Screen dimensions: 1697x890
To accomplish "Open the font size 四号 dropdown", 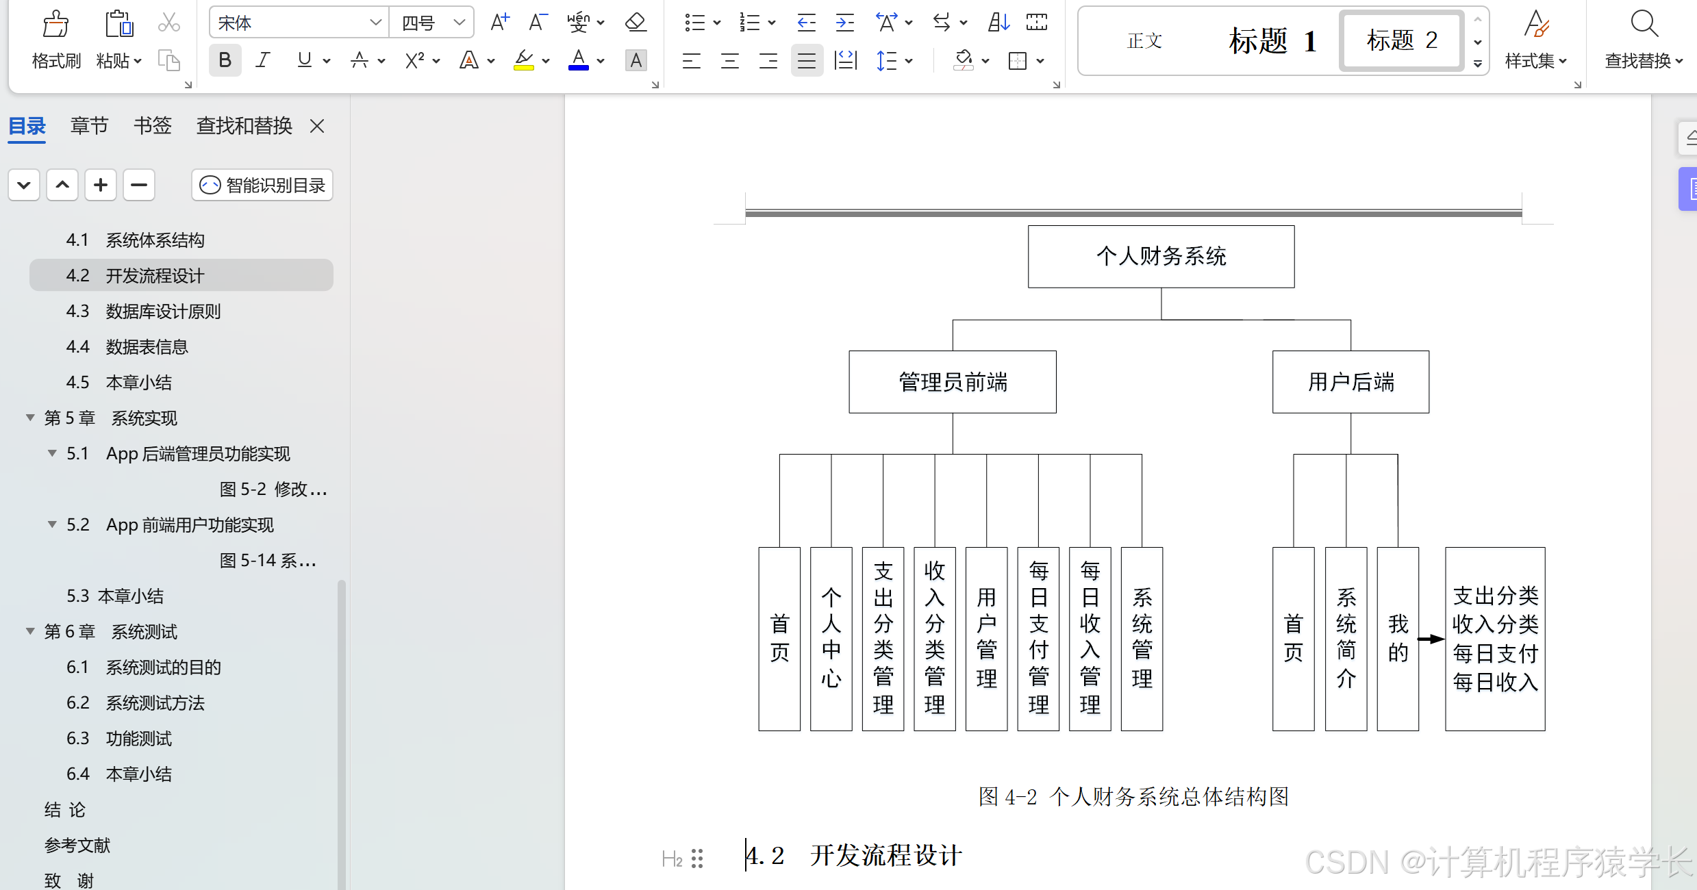I will pos(460,23).
